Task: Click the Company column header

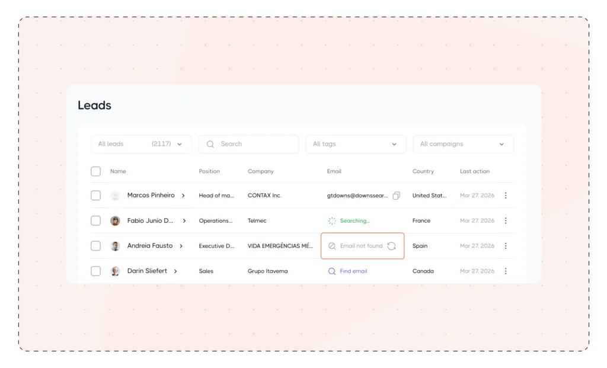Action: tap(261, 171)
